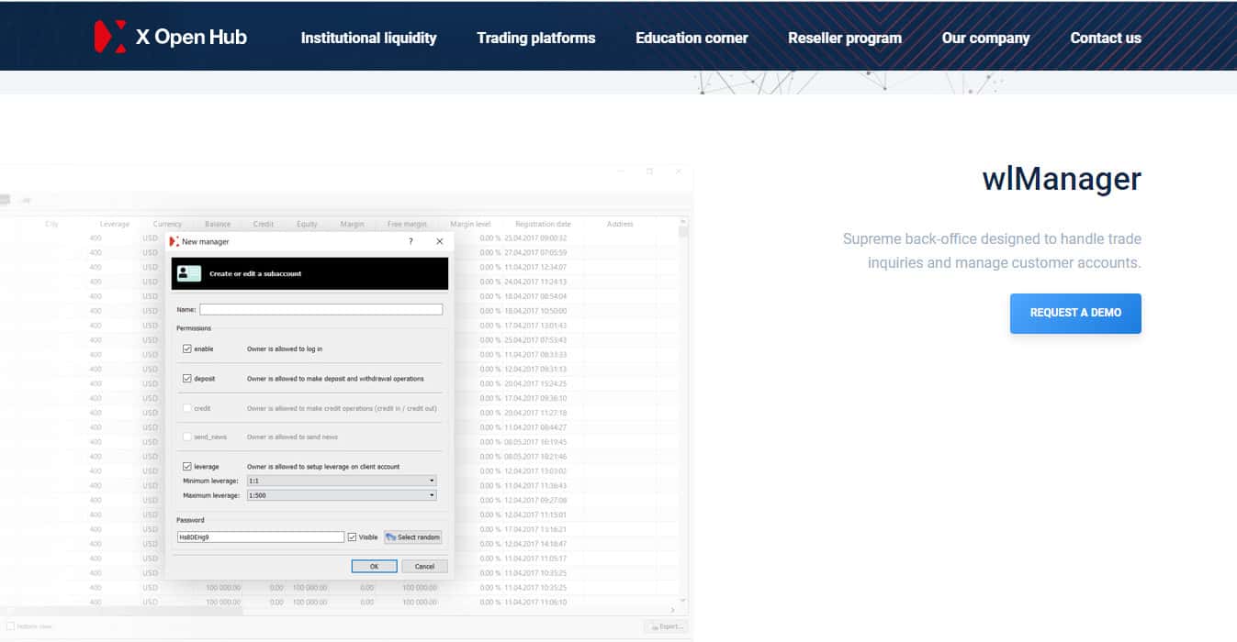Click the Export button below the table

pos(665,626)
